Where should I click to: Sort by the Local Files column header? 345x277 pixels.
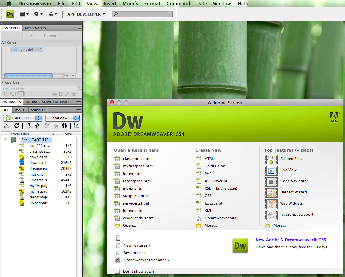pos(28,134)
